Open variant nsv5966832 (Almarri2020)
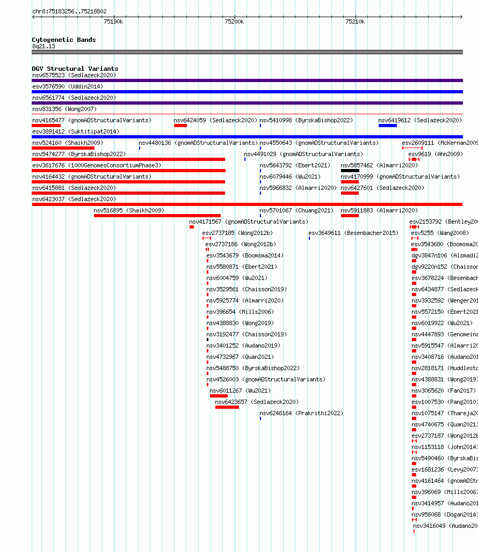 pyautogui.click(x=298, y=188)
